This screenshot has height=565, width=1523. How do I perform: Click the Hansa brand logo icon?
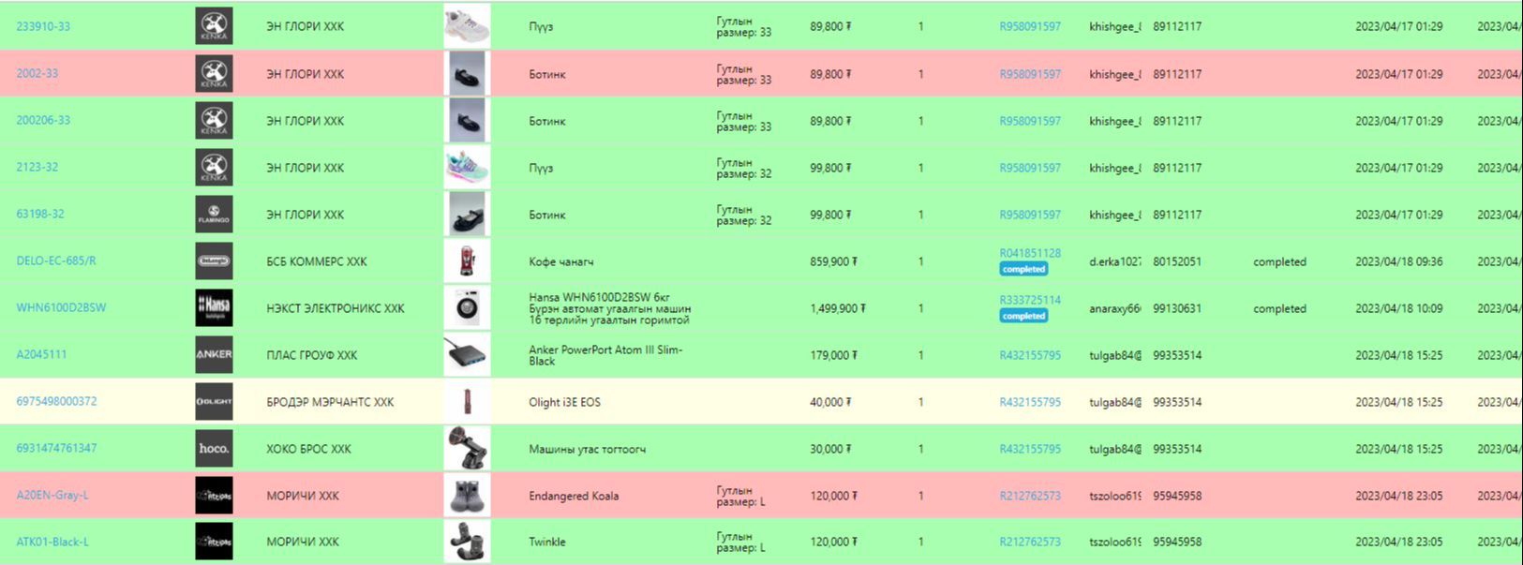point(214,308)
